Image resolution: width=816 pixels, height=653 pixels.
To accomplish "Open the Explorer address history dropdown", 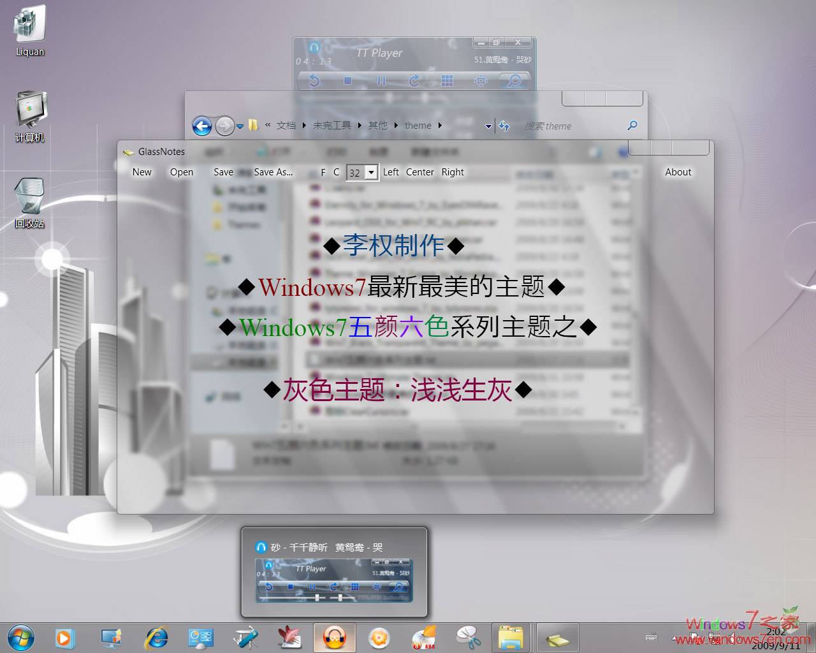I will pos(488,126).
